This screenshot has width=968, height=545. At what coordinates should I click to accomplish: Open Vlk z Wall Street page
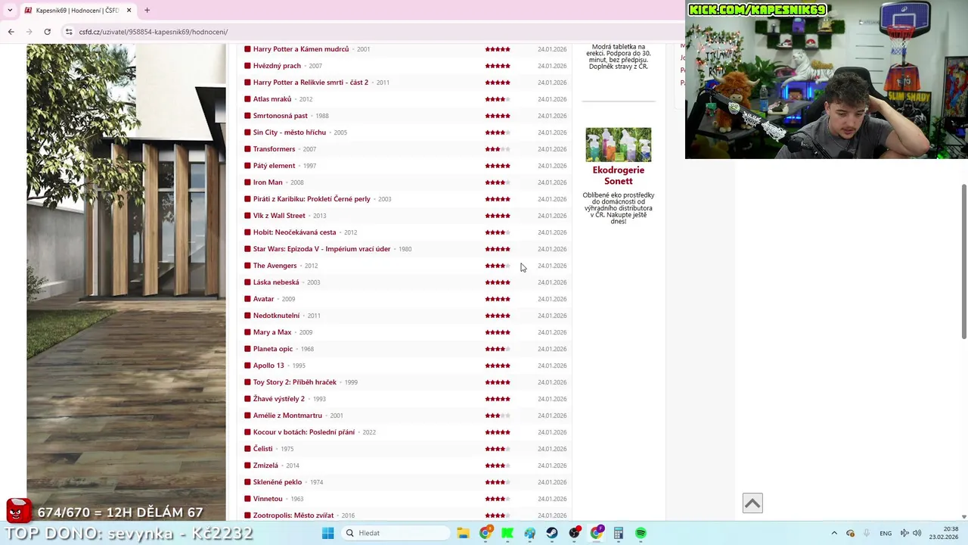[279, 216]
